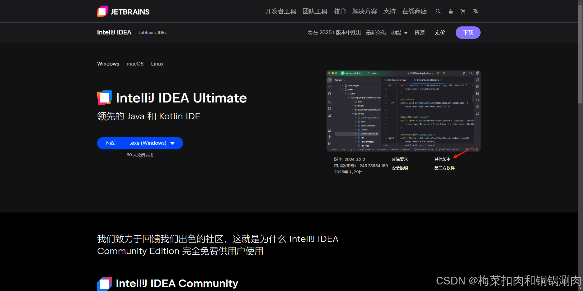Open the 安装说明 link
Image resolution: width=583 pixels, height=291 pixels.
pos(400,168)
